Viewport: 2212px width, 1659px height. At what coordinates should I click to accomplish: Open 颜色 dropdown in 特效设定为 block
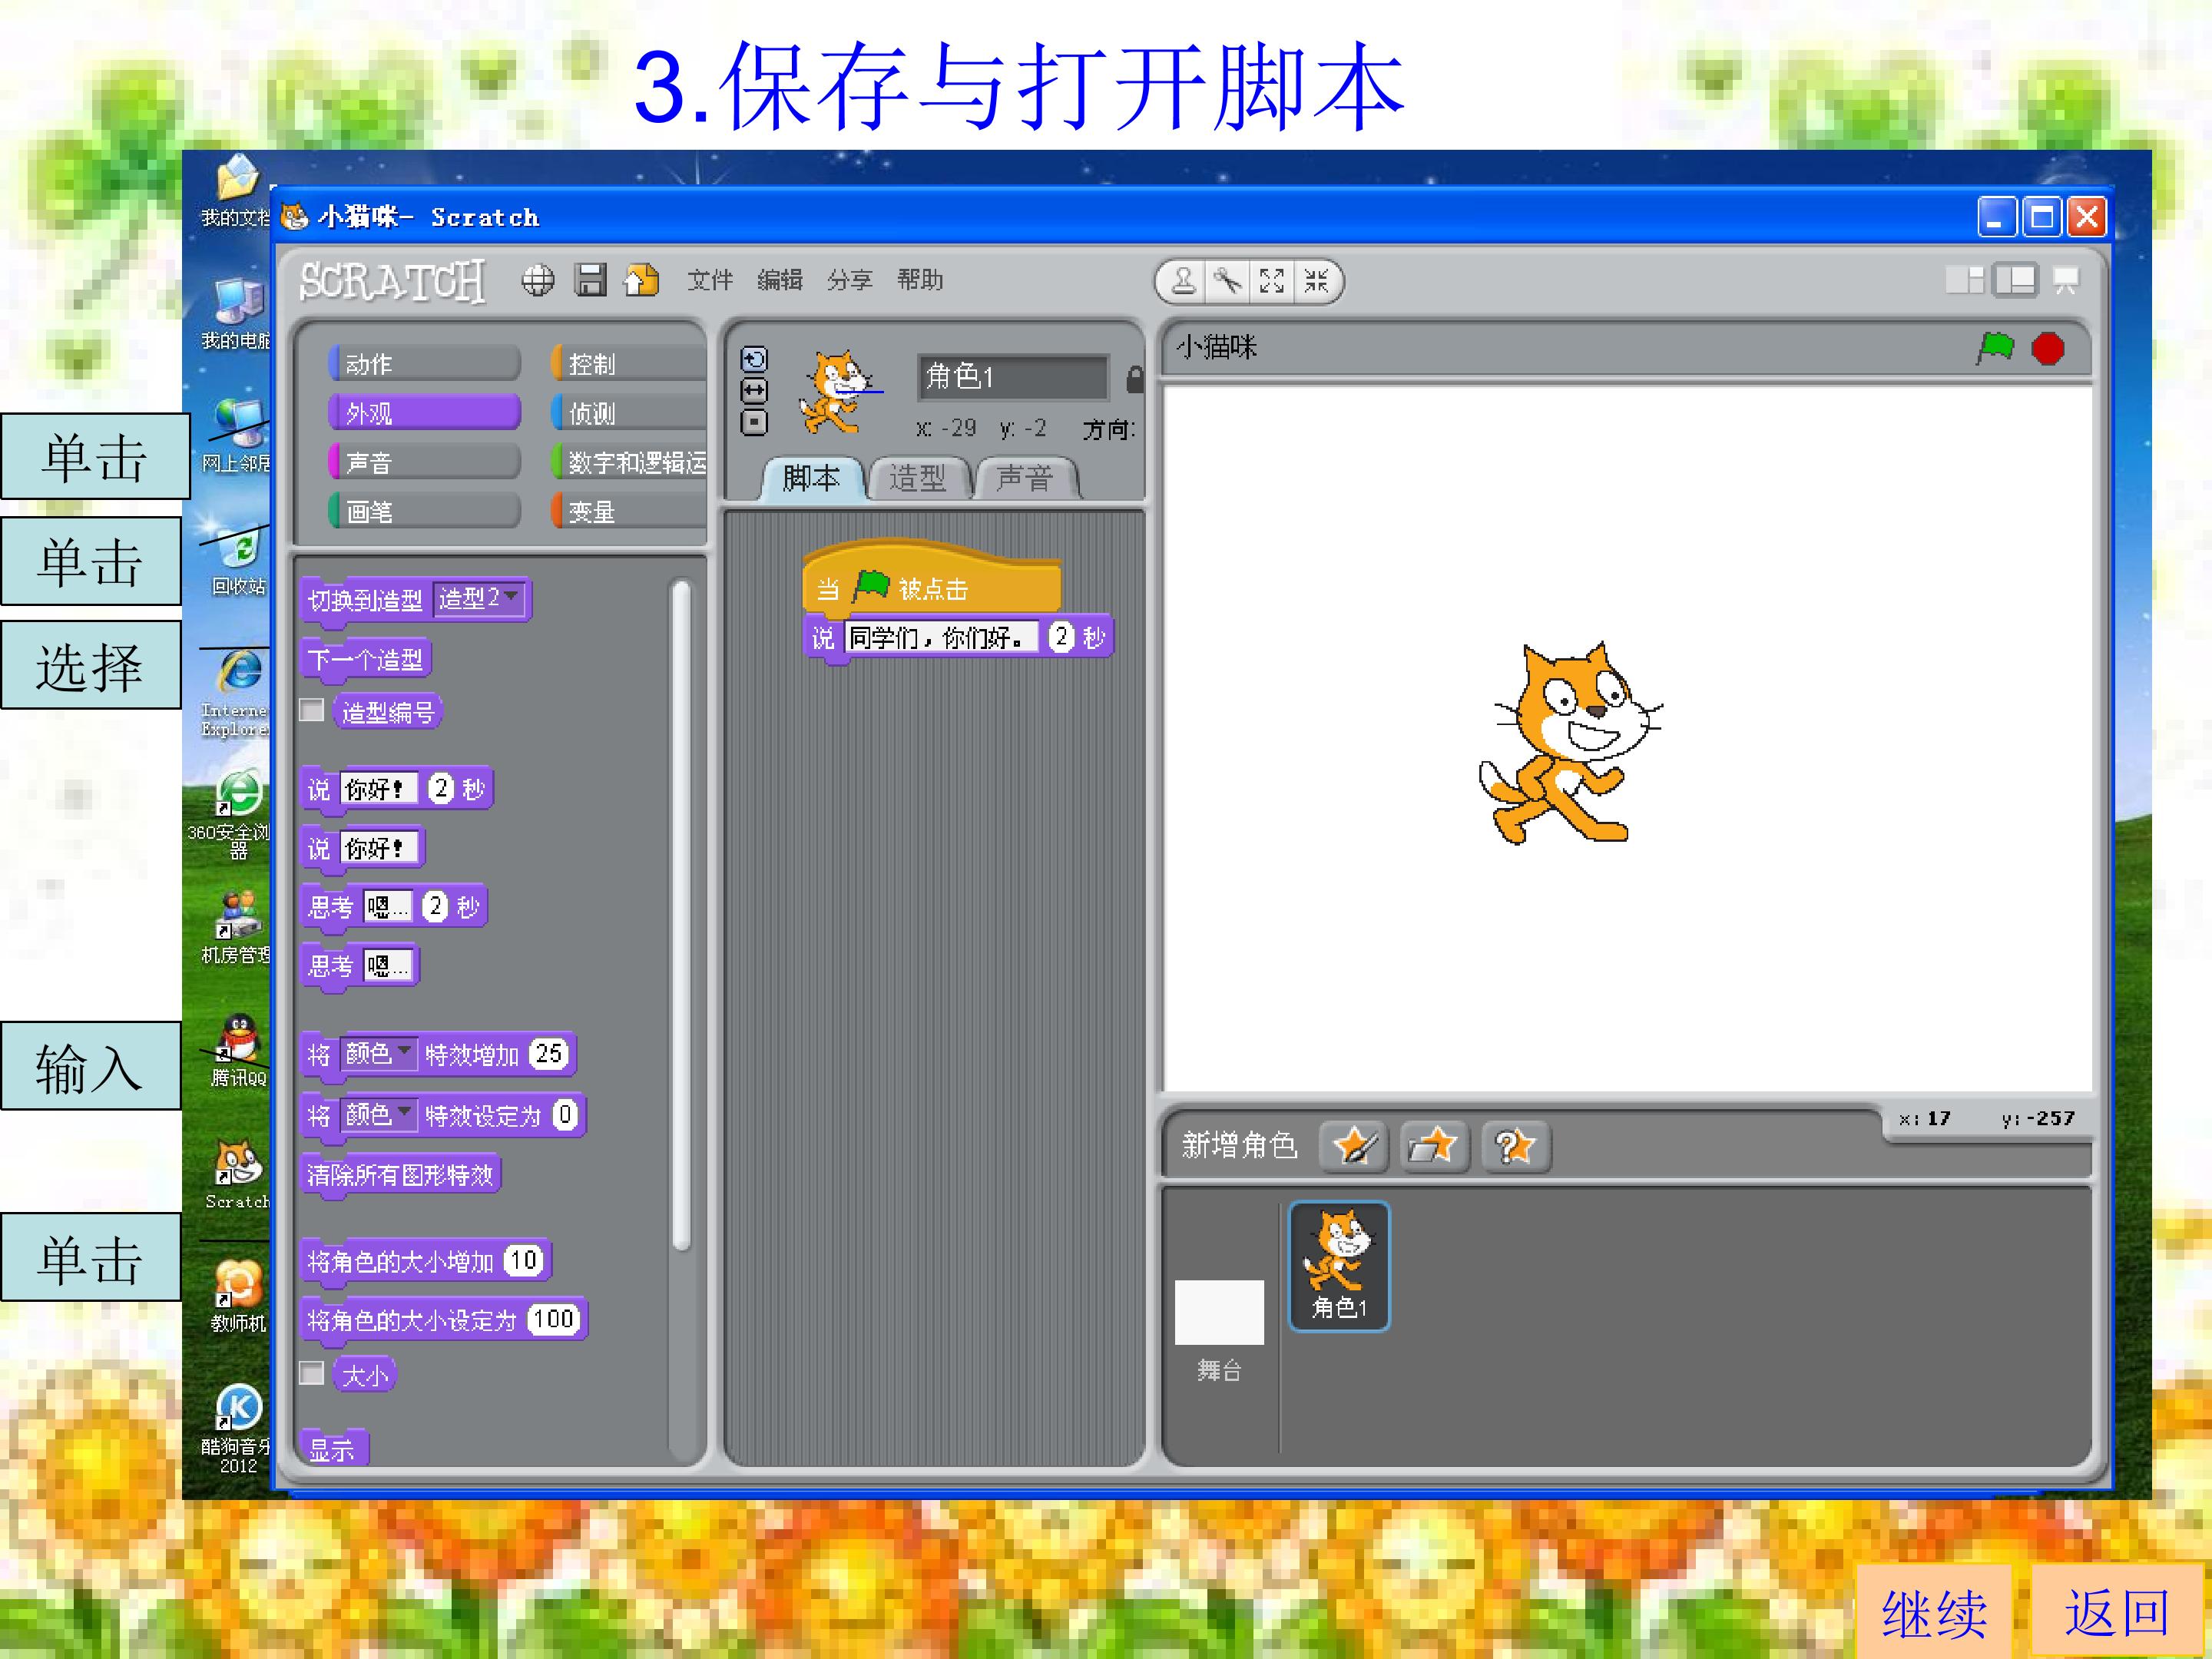379,1114
